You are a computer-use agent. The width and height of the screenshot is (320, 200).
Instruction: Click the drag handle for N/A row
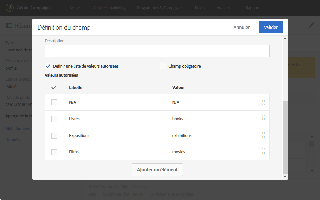[x=263, y=102]
